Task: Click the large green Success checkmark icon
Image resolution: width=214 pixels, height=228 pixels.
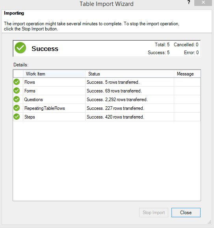Action: pos(20,48)
